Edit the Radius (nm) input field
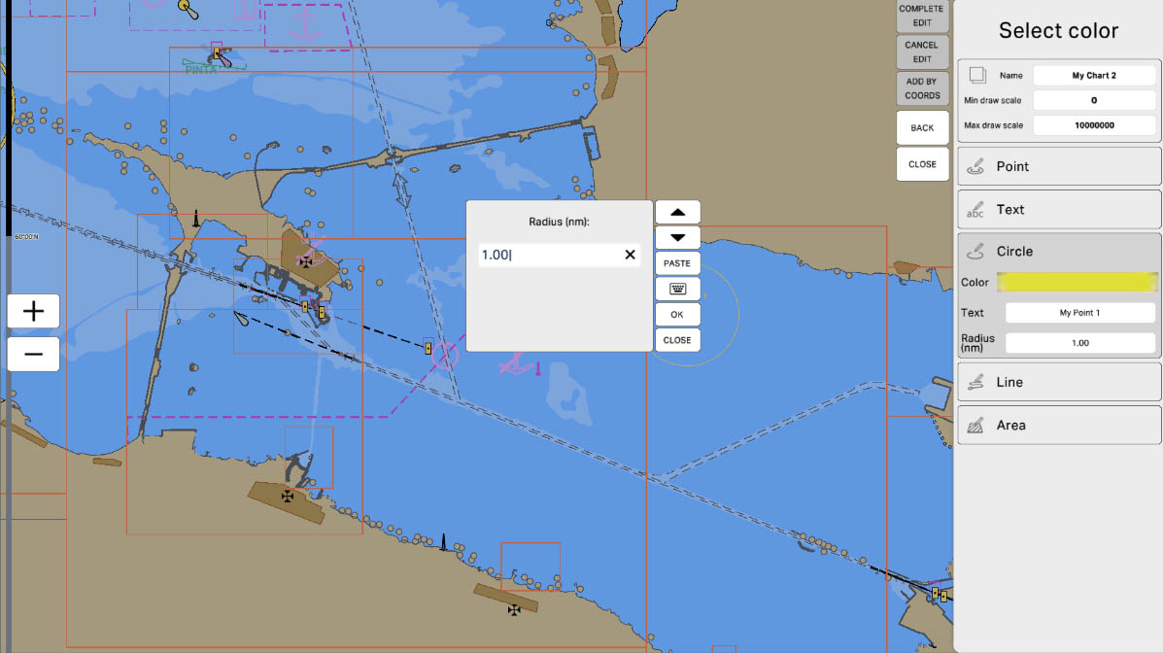Viewport: 1163px width, 653px height. (x=559, y=255)
